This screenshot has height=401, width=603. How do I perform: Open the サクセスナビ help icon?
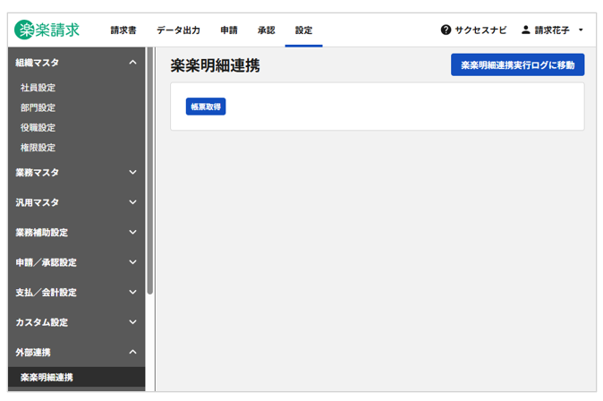[x=446, y=30]
